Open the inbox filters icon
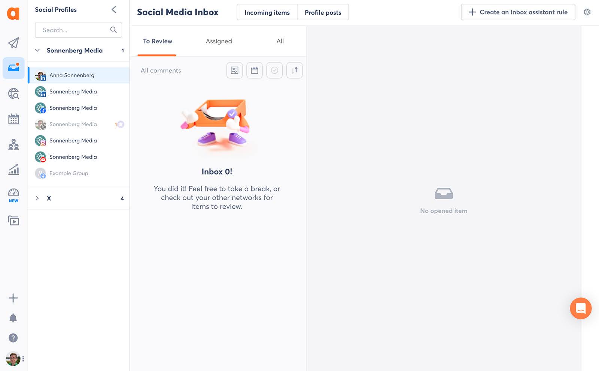Viewport: 599px width, 371px height. pos(234,70)
